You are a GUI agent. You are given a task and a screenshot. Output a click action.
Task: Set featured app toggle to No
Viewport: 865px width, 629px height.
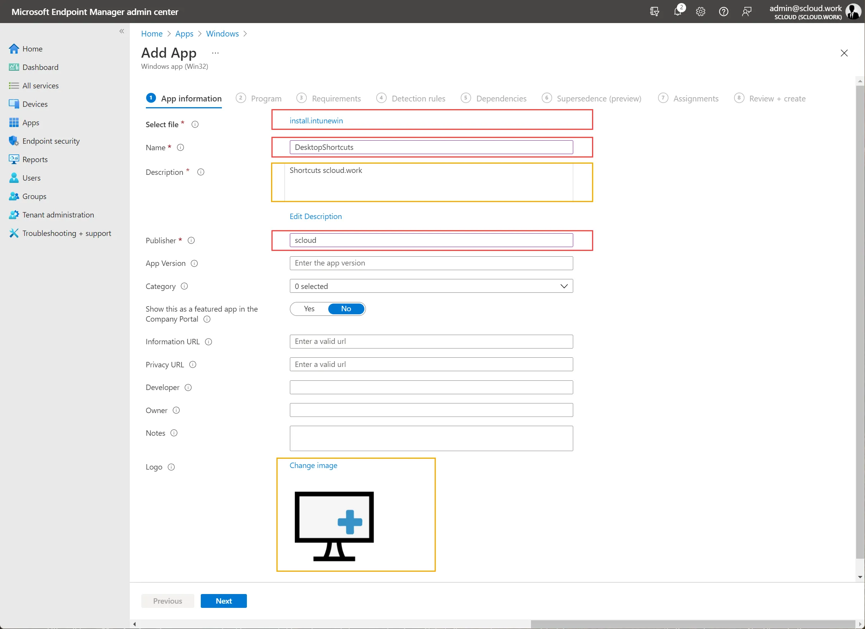(x=346, y=309)
